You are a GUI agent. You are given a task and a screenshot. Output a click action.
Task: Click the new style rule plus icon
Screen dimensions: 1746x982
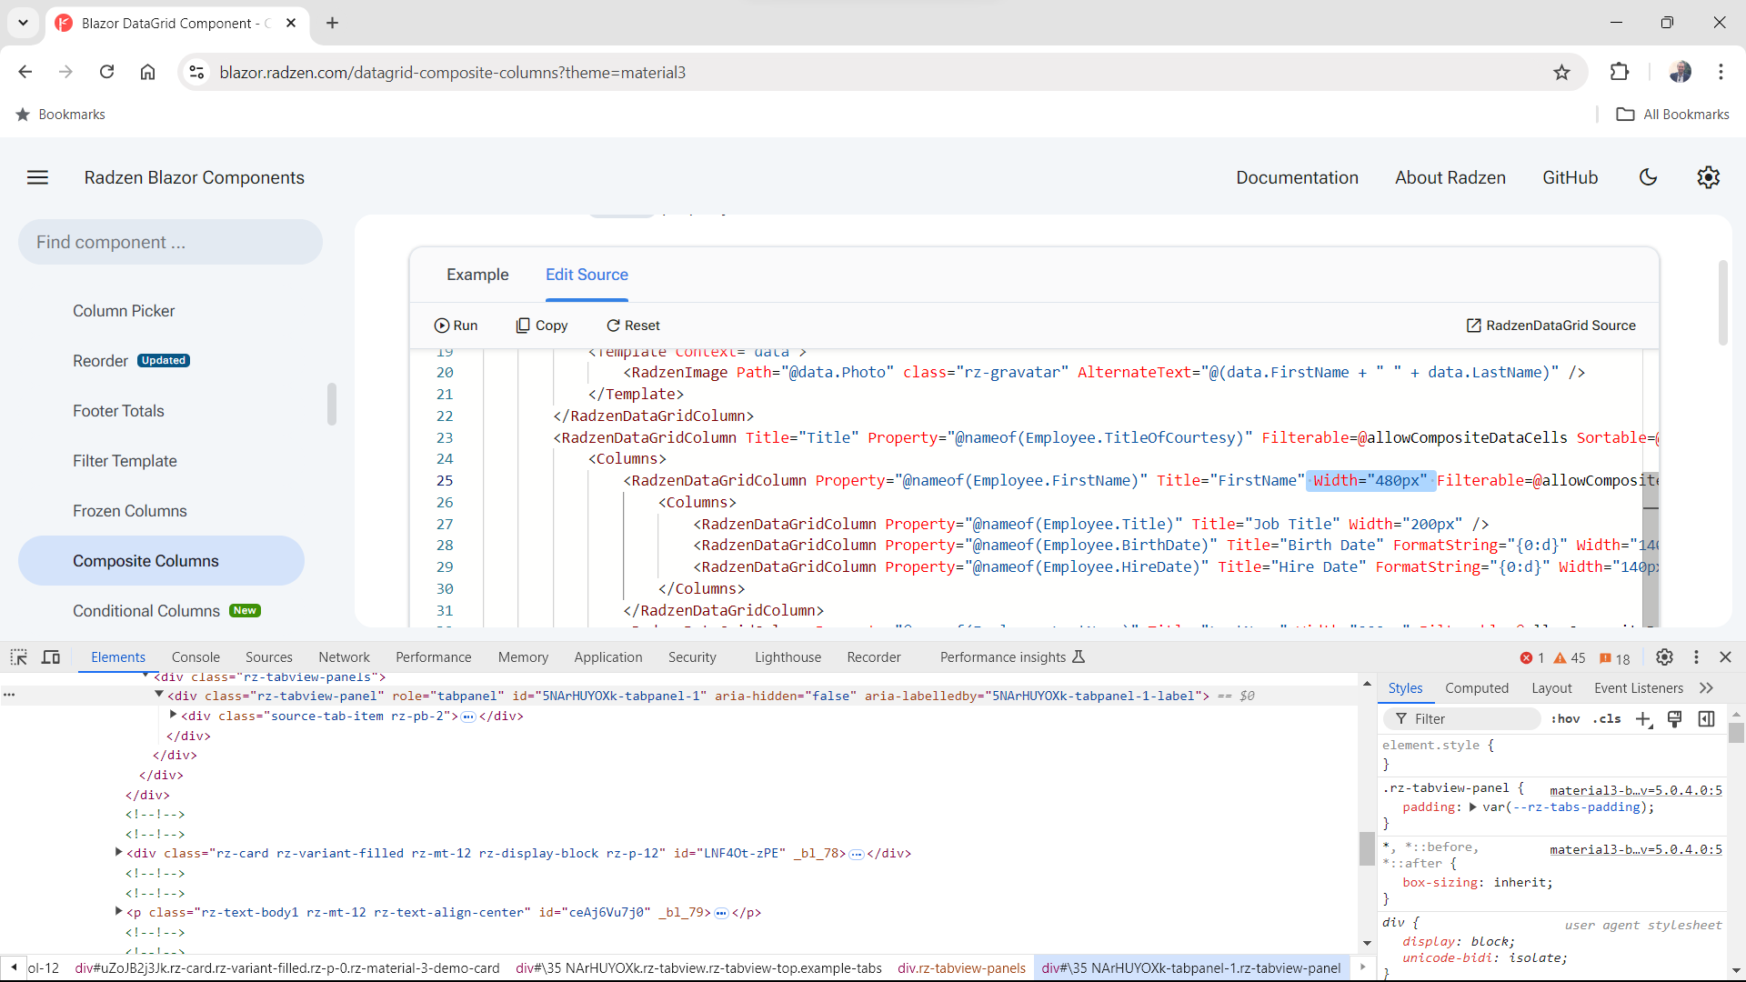(1643, 719)
